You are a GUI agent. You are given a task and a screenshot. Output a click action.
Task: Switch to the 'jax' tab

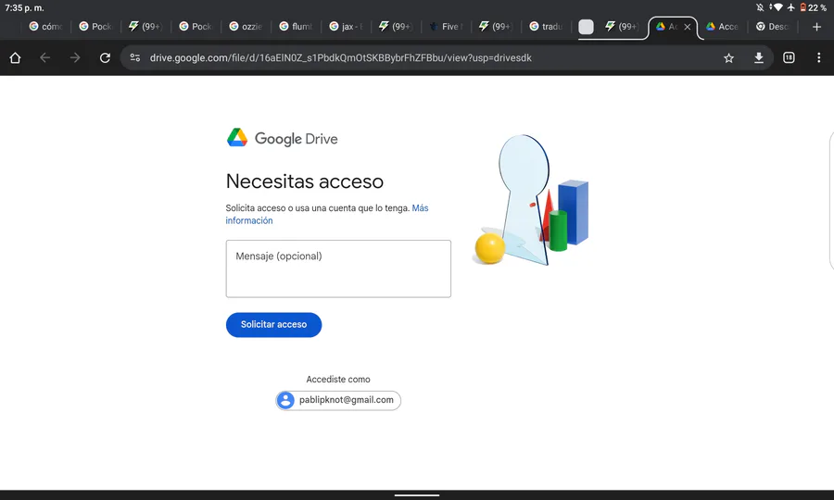[x=346, y=27]
